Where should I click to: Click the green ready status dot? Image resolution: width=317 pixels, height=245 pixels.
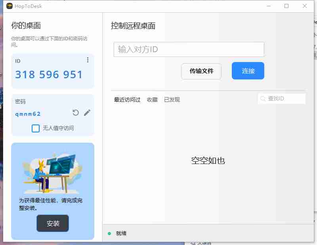tap(109, 234)
